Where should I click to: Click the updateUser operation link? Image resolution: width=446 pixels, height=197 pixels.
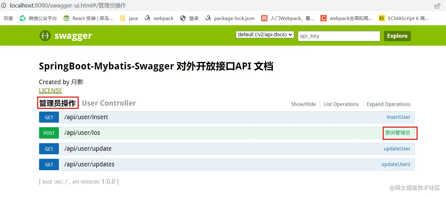coord(397,149)
